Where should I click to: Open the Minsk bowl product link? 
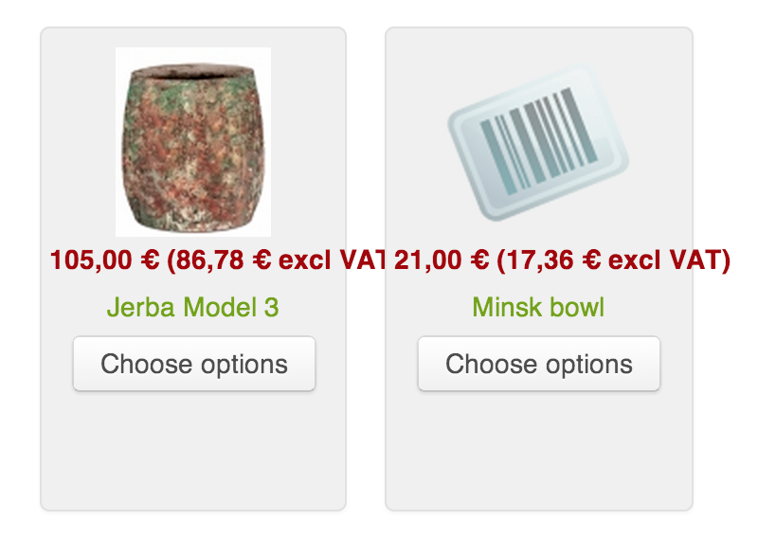(x=538, y=308)
